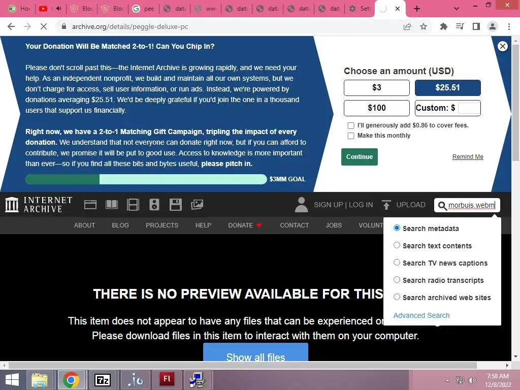Open the Images icon
Viewport: 520px width, 390px height.
pyautogui.click(x=197, y=205)
